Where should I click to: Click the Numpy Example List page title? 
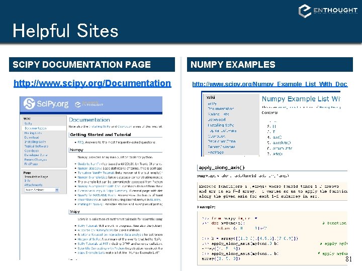[x=301, y=99]
